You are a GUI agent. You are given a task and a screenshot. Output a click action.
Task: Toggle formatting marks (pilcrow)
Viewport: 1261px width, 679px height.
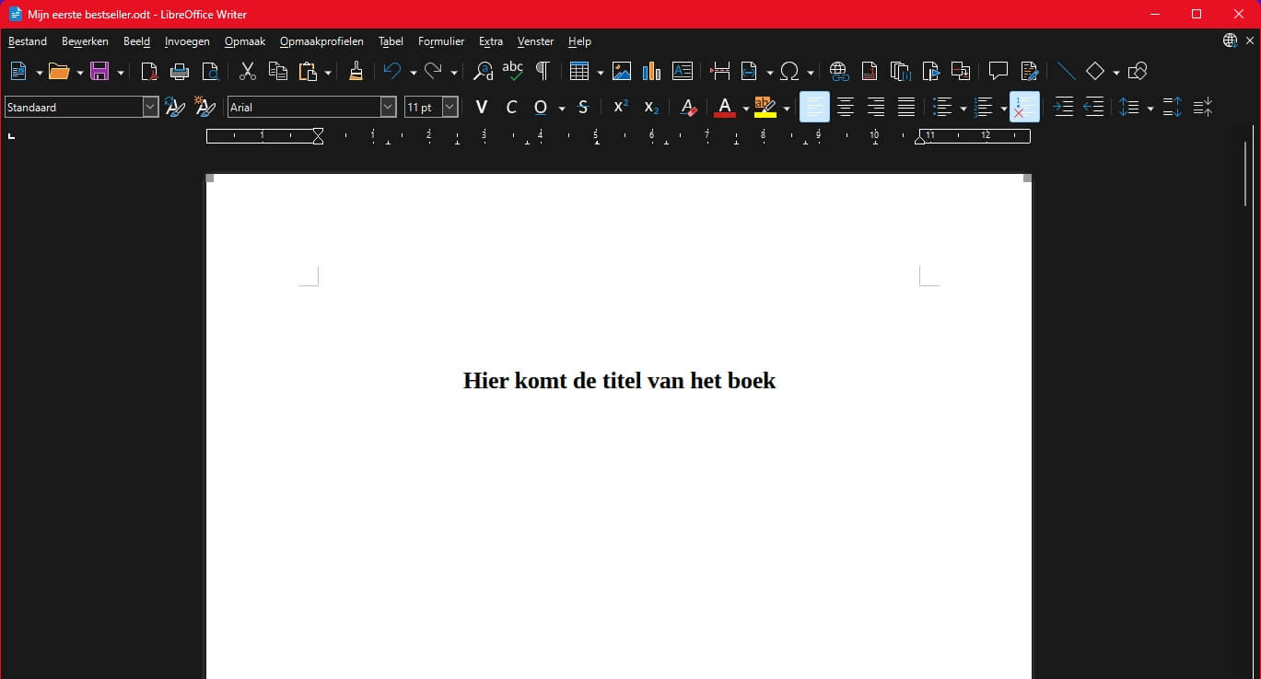pos(543,71)
